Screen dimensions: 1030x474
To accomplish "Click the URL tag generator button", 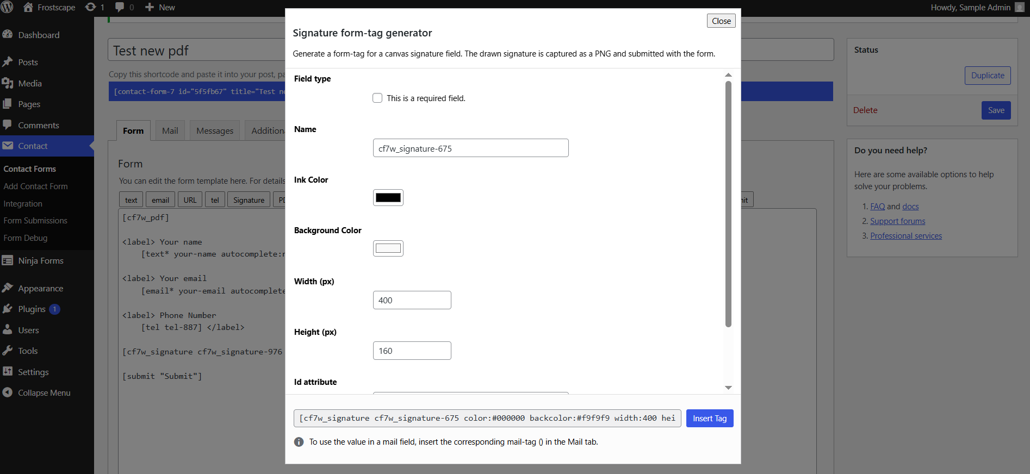I will pyautogui.click(x=190, y=199).
